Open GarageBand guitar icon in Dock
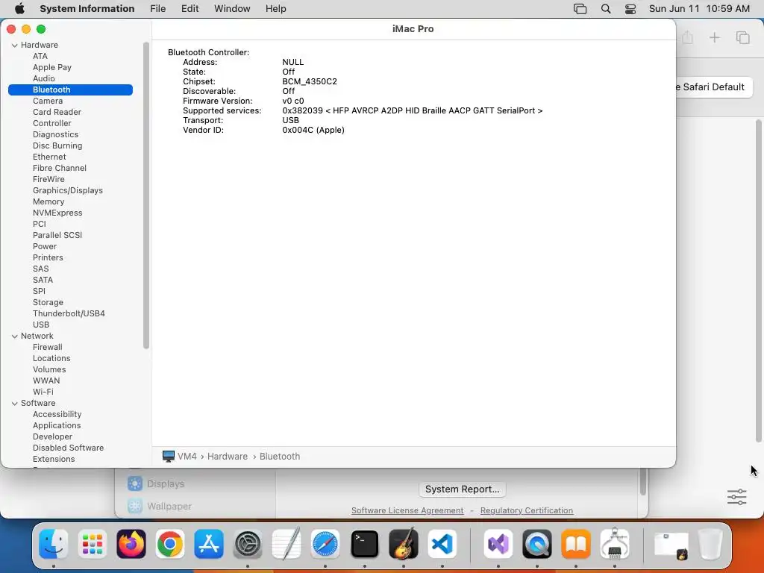Viewport: 764px width, 573px height. pyautogui.click(x=404, y=544)
